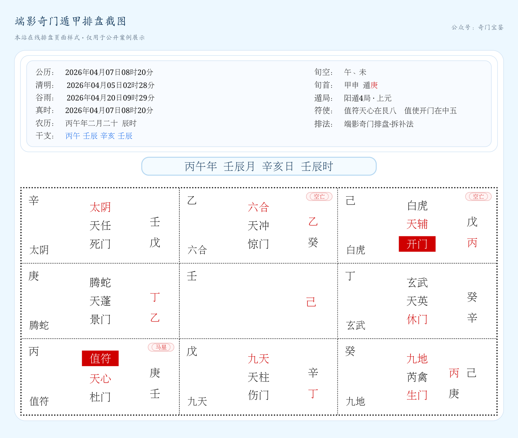Viewport: 518px width, 438px height.
Task: Click the 空亡 badge in the 六合 palace
Action: click(x=319, y=197)
